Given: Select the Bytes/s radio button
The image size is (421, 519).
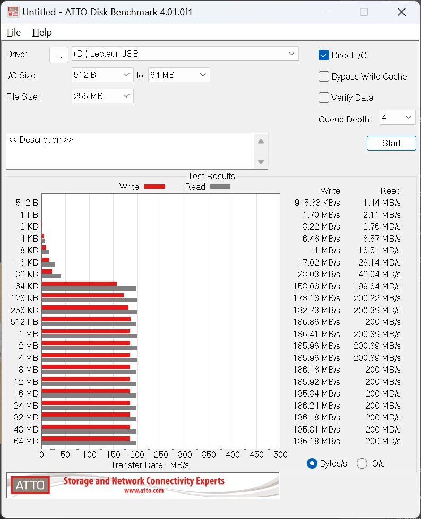Looking at the screenshot, I should (312, 463).
